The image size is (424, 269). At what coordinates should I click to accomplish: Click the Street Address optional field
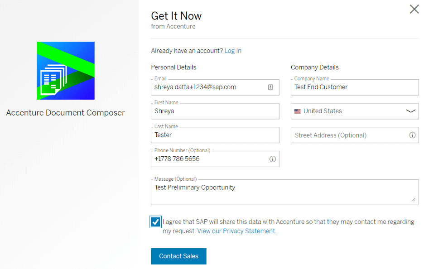click(355, 135)
